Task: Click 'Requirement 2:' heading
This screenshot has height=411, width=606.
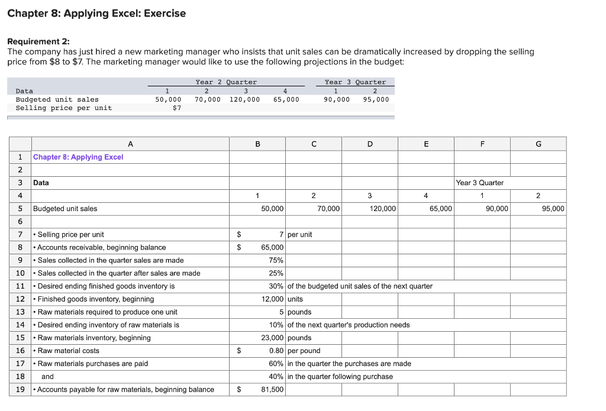Action: (38, 41)
